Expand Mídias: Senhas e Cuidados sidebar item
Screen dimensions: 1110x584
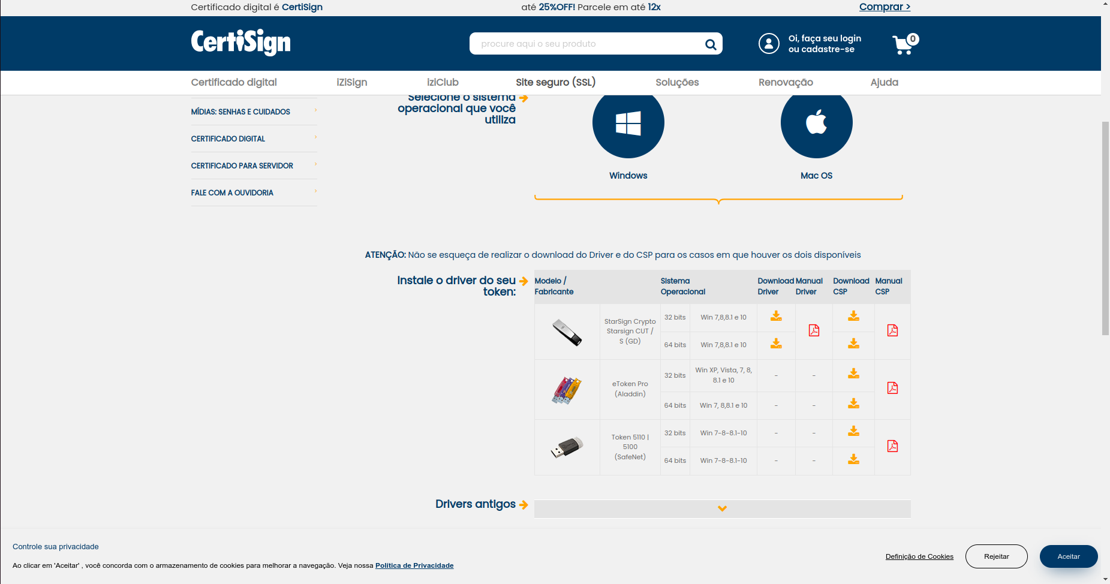254,112
